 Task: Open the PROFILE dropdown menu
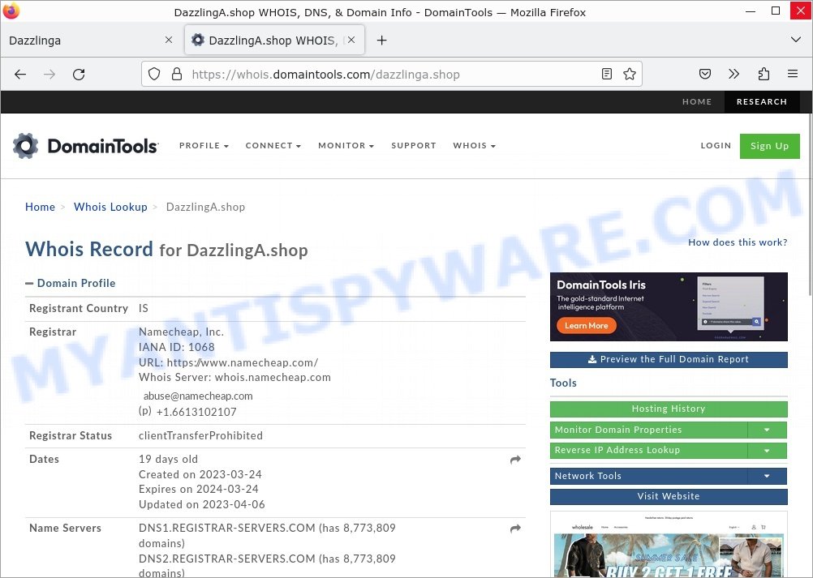pos(204,146)
